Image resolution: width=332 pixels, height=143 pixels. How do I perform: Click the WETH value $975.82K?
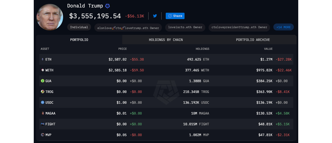pos(264,70)
